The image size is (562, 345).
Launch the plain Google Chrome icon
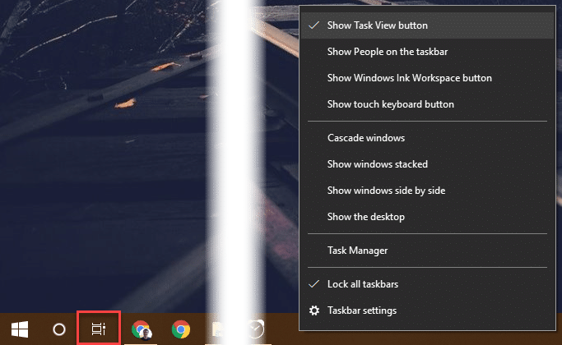tap(181, 329)
